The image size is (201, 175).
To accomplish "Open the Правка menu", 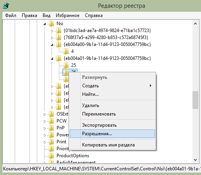I will (29, 15).
